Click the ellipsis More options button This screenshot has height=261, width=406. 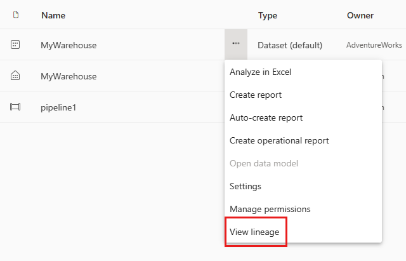click(x=236, y=44)
